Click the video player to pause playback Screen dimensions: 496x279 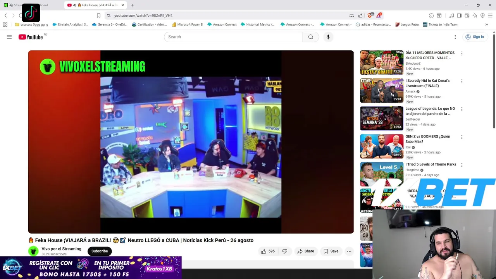[x=191, y=142]
